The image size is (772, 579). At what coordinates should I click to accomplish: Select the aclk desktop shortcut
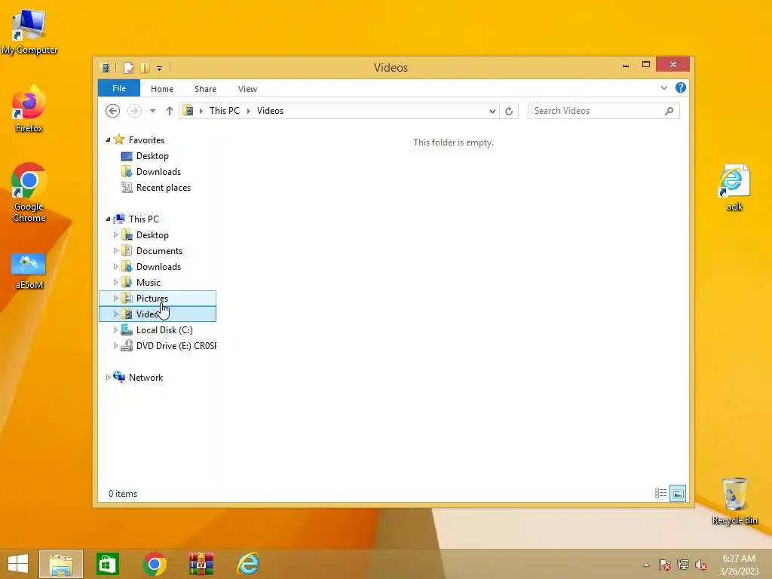pos(734,188)
